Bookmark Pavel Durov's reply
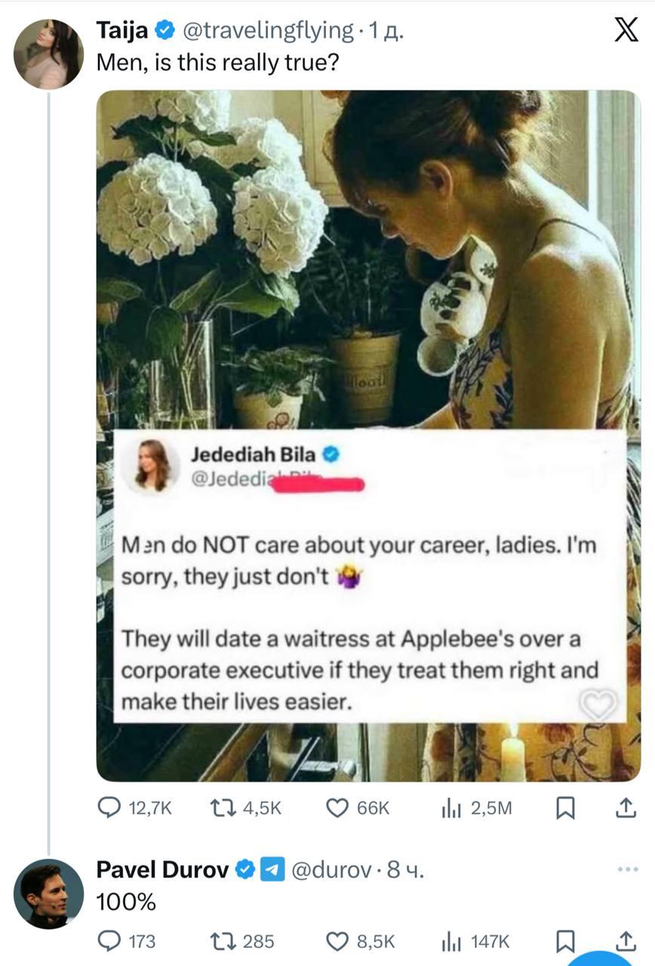This screenshot has width=655, height=966. pyautogui.click(x=564, y=941)
